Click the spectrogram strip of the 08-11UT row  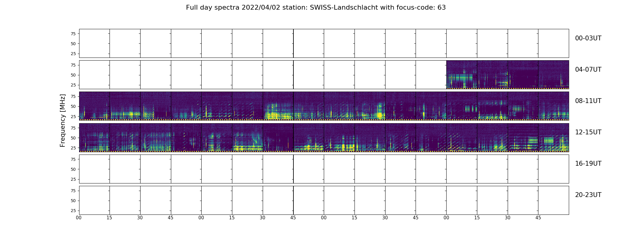[324, 106]
